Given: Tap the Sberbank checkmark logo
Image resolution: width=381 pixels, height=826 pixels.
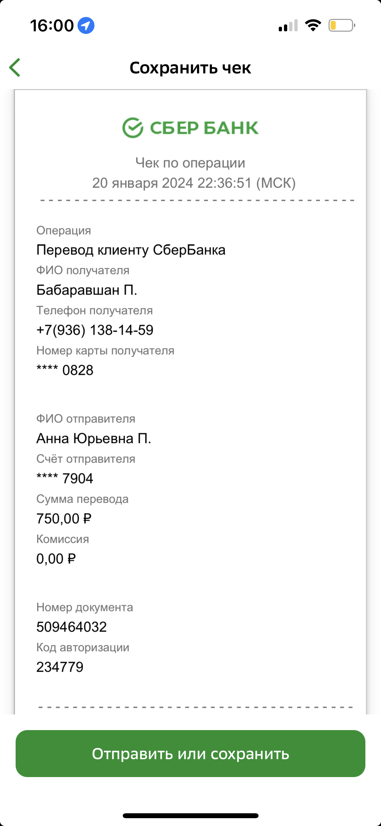Looking at the screenshot, I should click(133, 128).
